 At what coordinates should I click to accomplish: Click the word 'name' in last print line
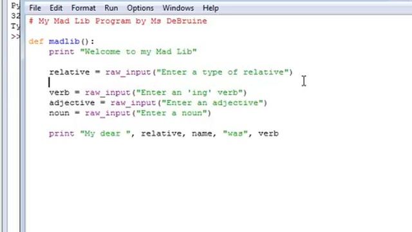click(x=201, y=133)
